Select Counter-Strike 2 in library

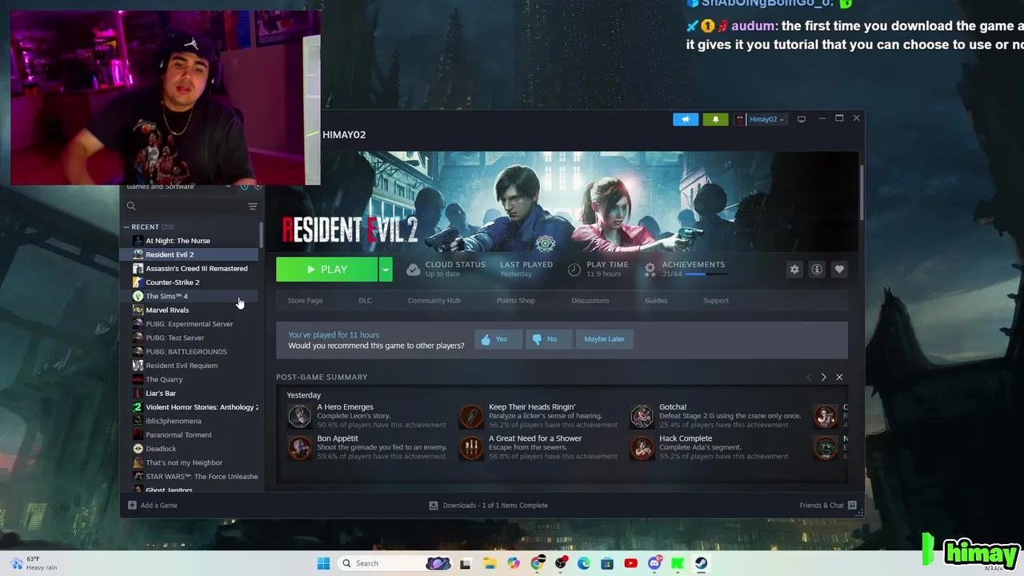pos(189,282)
